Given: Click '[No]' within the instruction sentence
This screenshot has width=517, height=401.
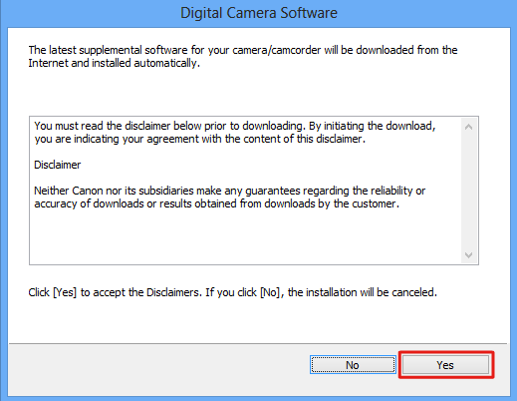Looking at the screenshot, I should coord(270,292).
